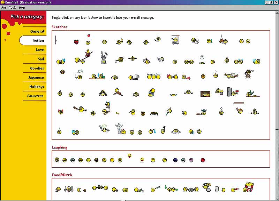
Task: Click the vertical scrollbar thumb
Action: click(x=277, y=72)
